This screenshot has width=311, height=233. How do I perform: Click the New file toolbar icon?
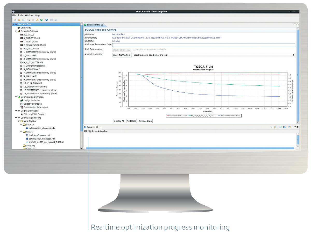[15, 20]
